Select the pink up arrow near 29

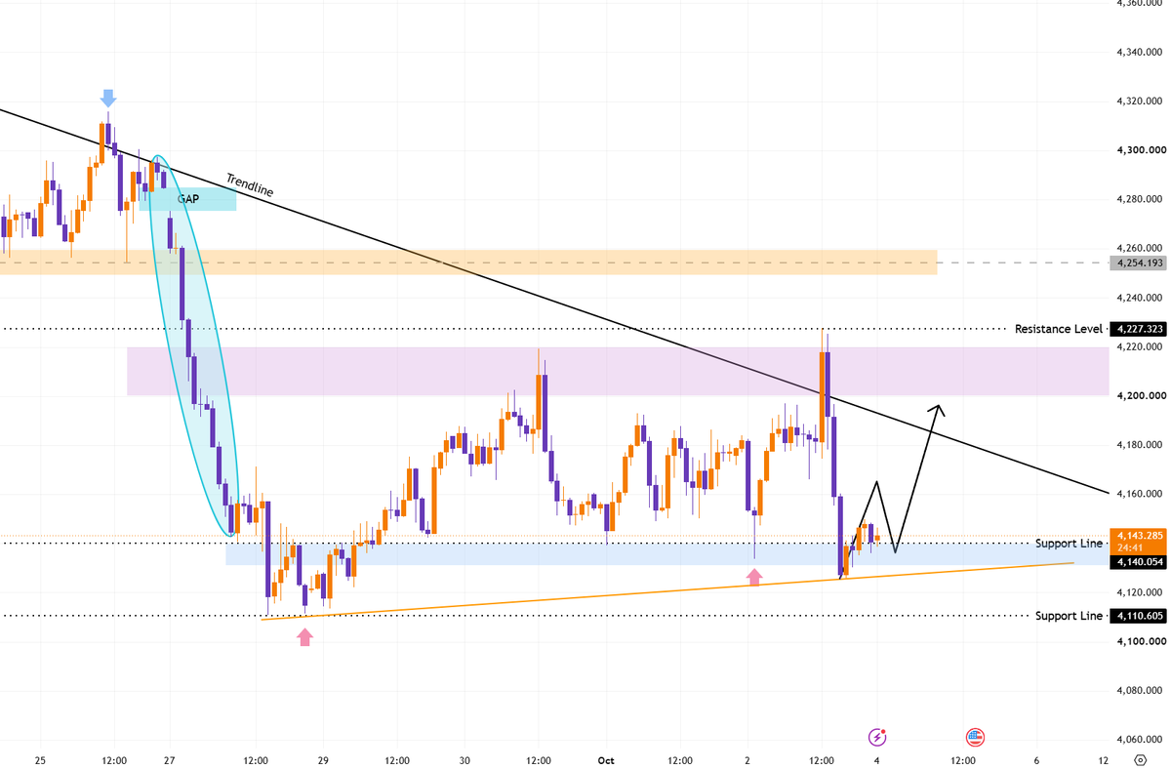click(x=304, y=637)
